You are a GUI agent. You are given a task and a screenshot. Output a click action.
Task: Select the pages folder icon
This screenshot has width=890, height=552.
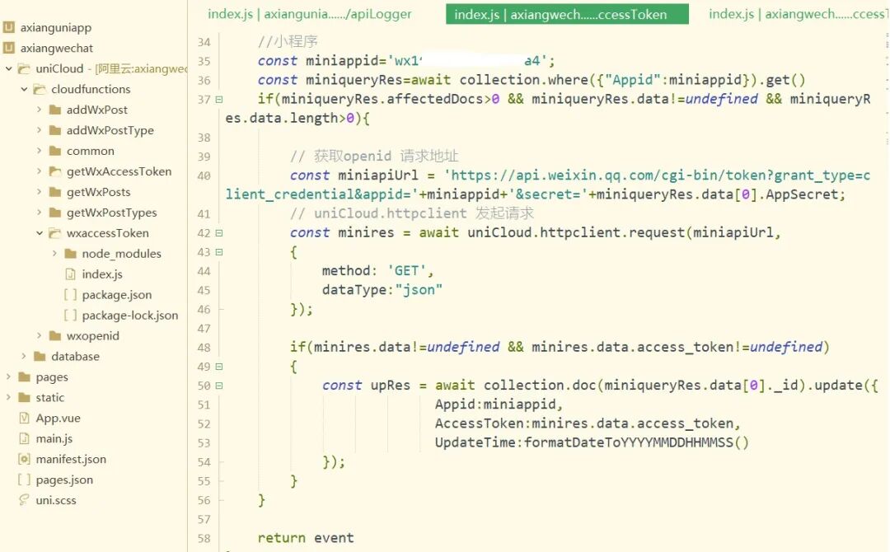click(x=25, y=377)
